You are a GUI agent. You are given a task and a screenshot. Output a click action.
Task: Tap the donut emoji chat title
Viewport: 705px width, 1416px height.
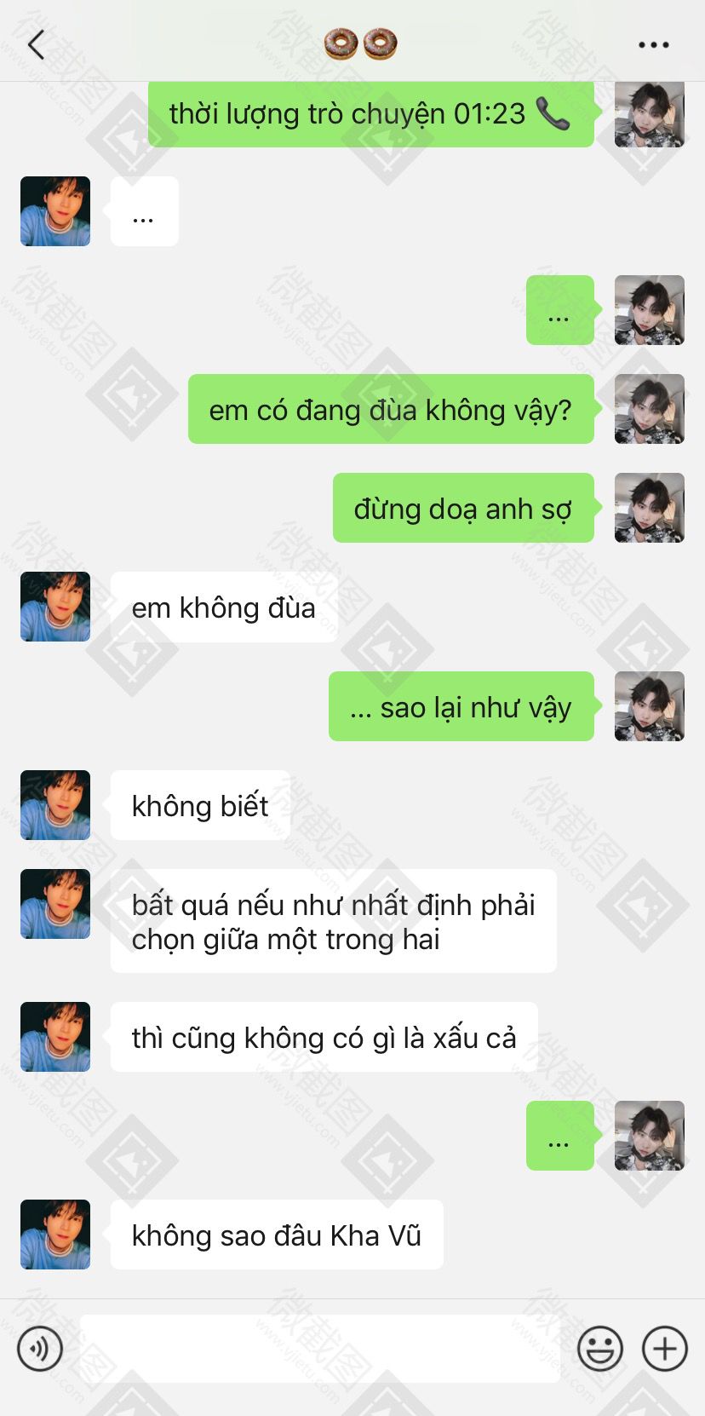pyautogui.click(x=361, y=44)
